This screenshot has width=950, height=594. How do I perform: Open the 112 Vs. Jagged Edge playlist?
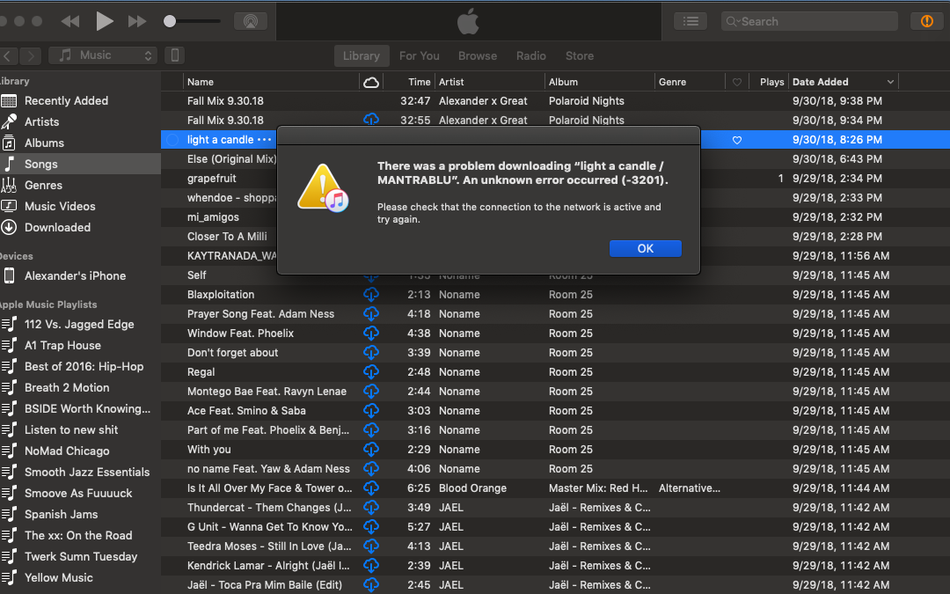(80, 324)
